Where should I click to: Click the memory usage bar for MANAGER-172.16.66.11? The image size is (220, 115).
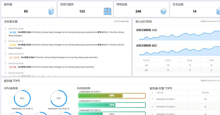click(112, 96)
